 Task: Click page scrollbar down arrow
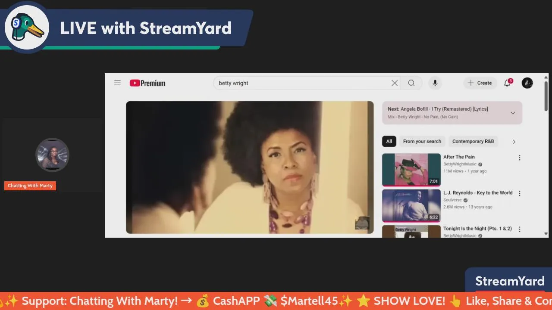(546, 234)
